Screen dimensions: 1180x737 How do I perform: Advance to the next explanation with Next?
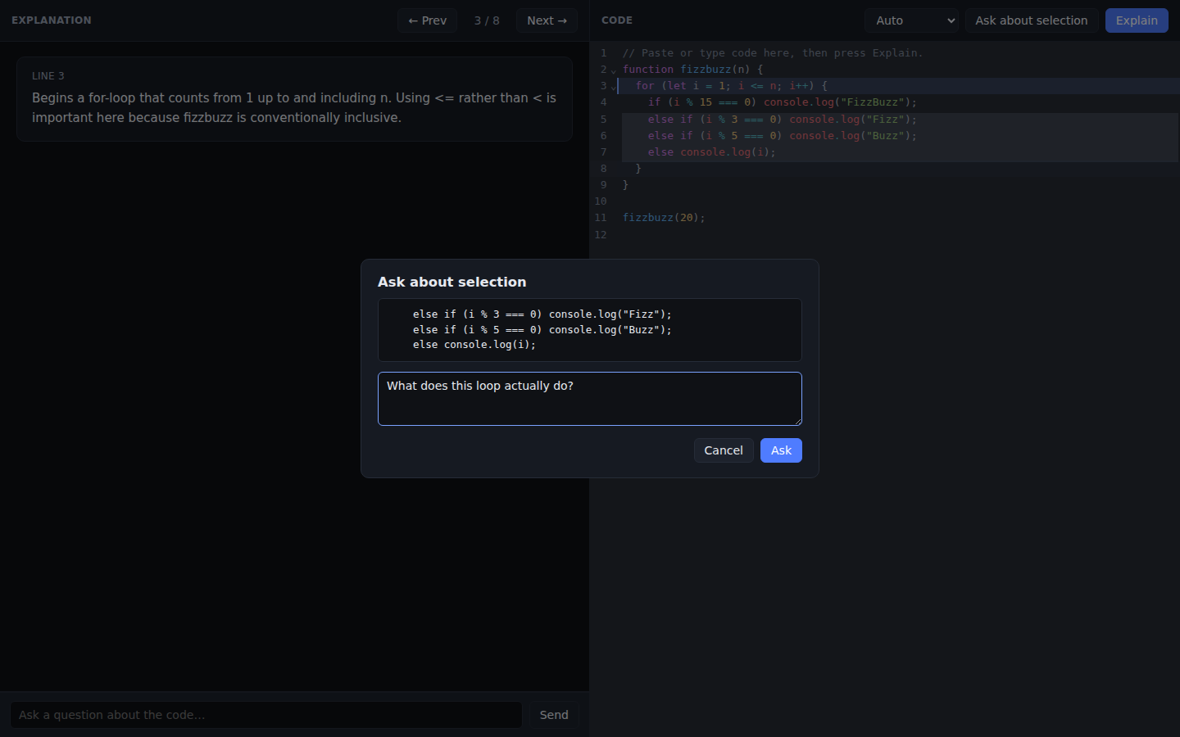[x=547, y=20]
